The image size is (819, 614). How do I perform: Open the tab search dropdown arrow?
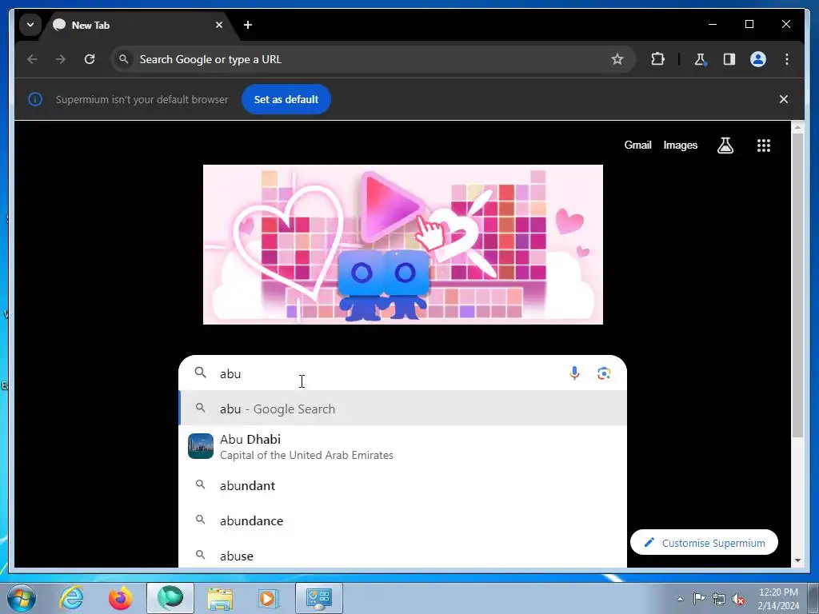pos(30,25)
